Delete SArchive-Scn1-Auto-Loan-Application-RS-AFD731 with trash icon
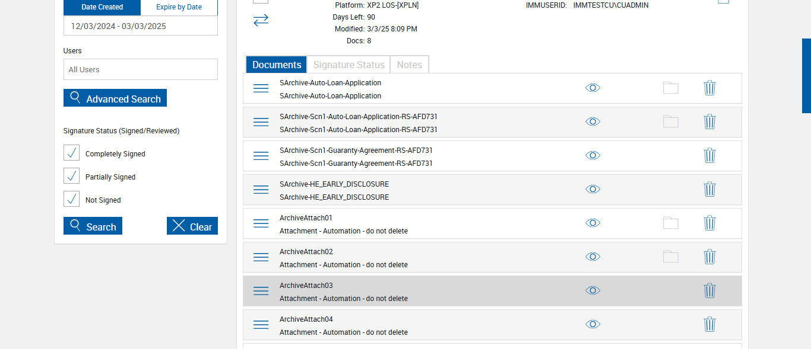Viewport: 811px width, 349px height. [709, 121]
